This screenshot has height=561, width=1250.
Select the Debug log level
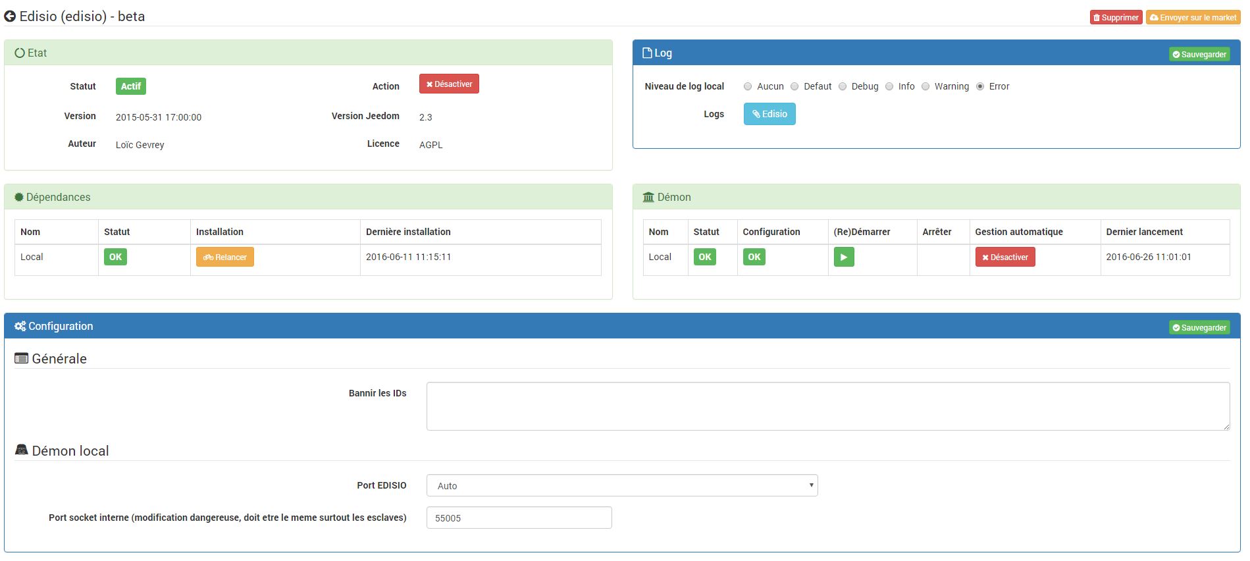tap(843, 86)
